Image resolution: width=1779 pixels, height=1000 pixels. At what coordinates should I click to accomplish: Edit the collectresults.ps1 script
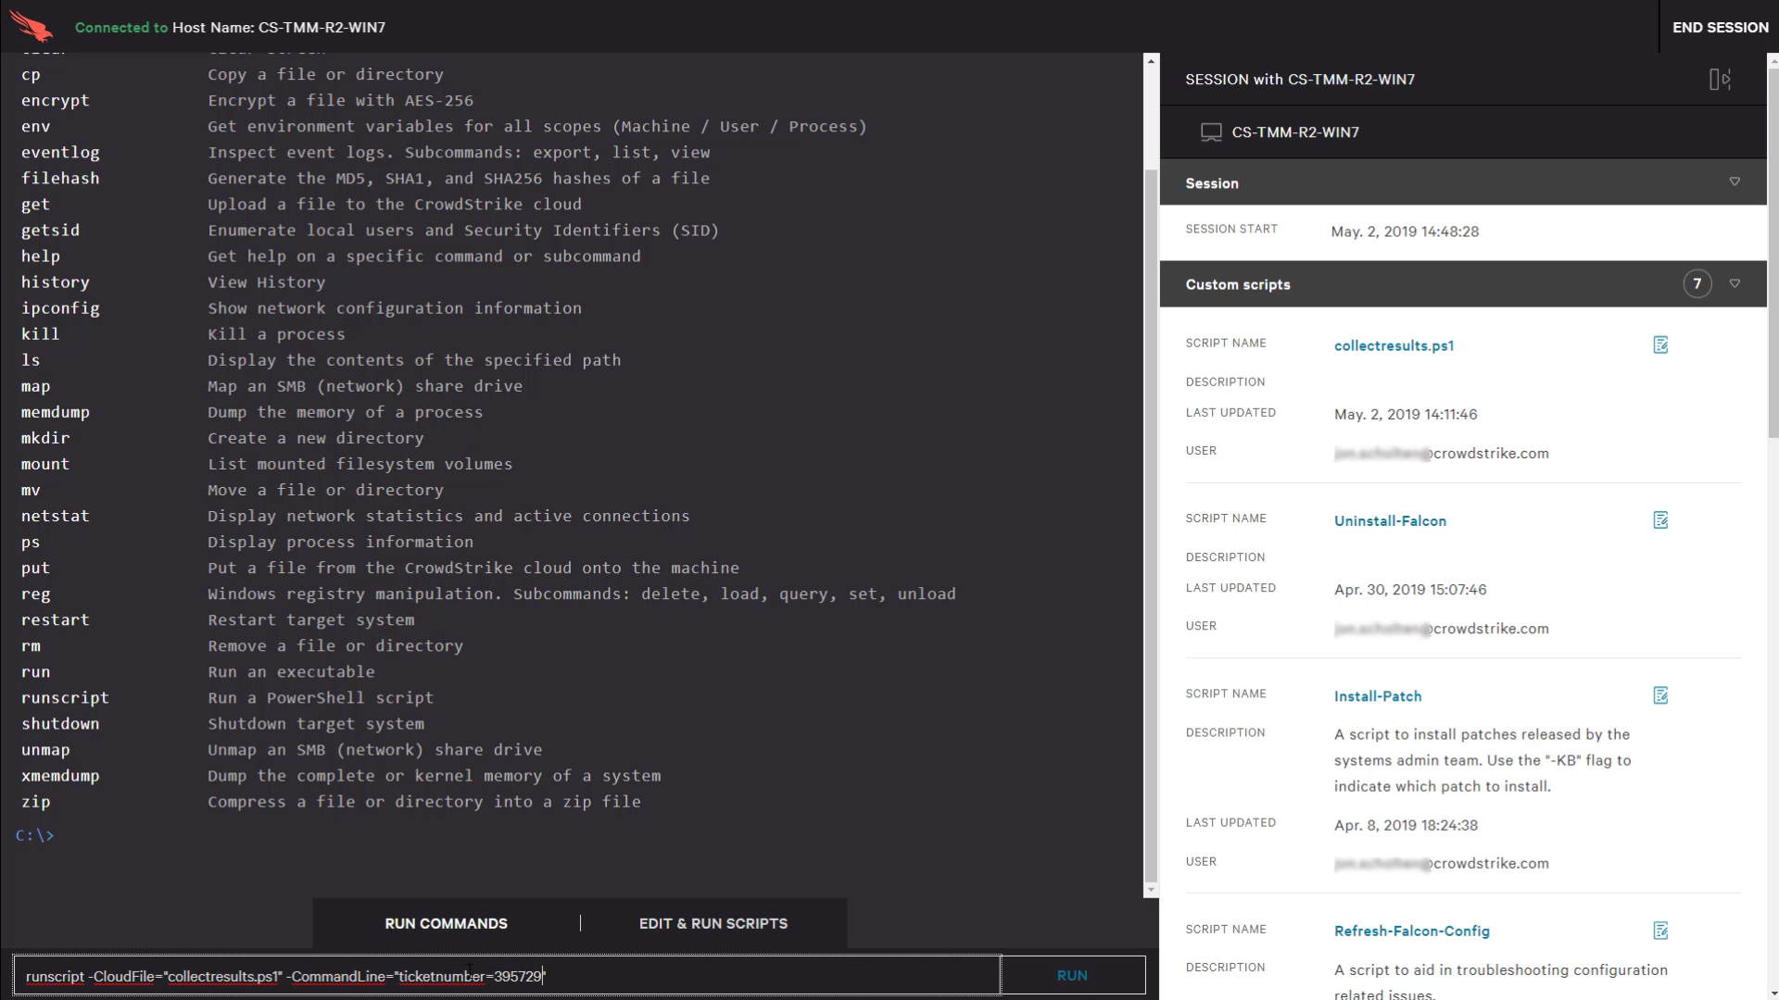1660,345
